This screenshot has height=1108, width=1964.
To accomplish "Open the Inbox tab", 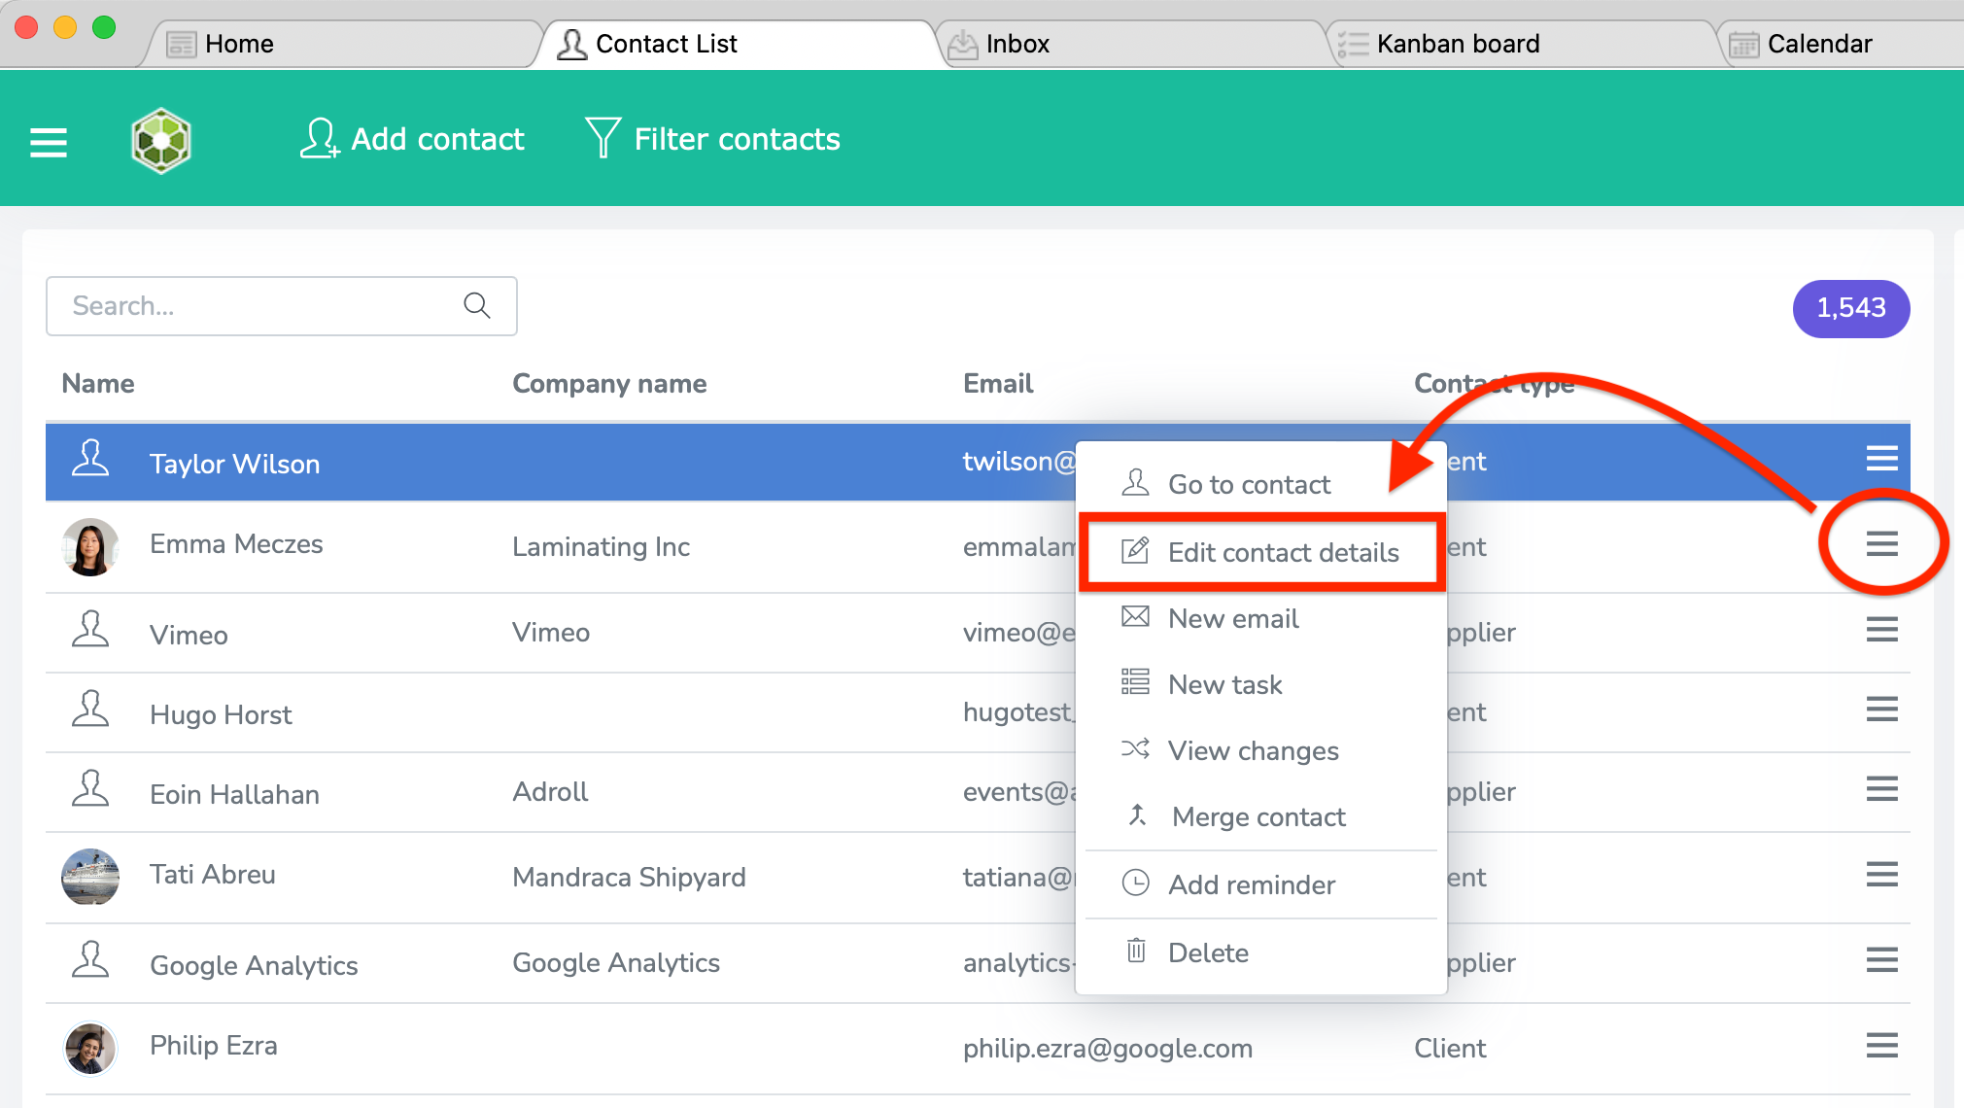I will [1016, 44].
